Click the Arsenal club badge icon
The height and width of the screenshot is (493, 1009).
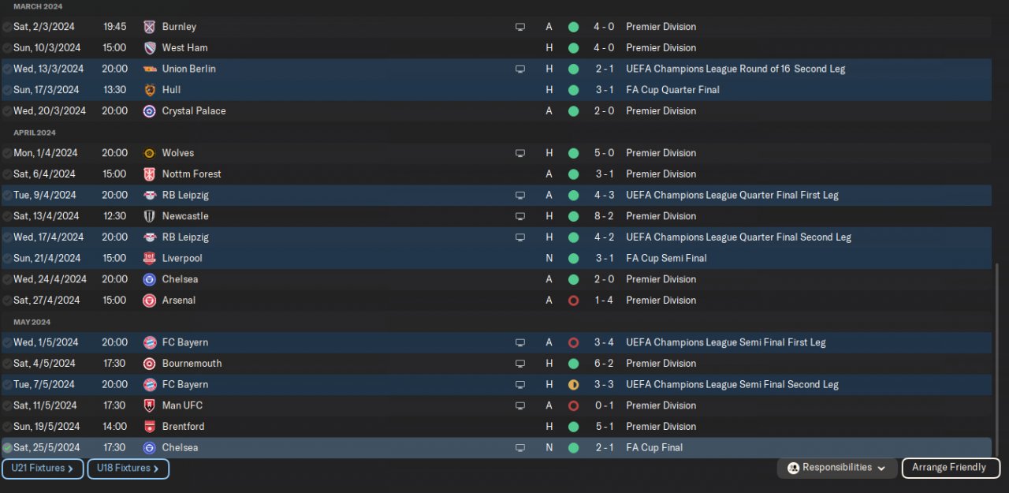pos(149,301)
